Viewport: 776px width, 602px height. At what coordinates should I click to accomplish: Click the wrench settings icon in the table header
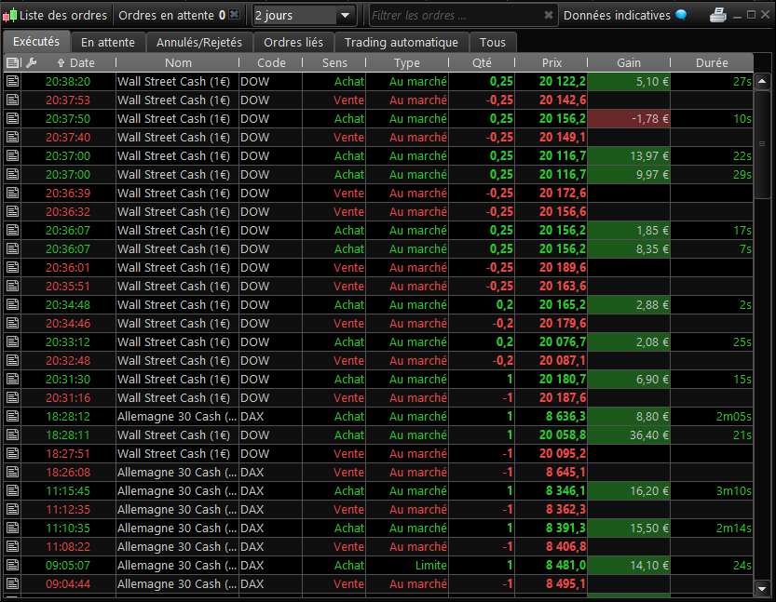31,62
